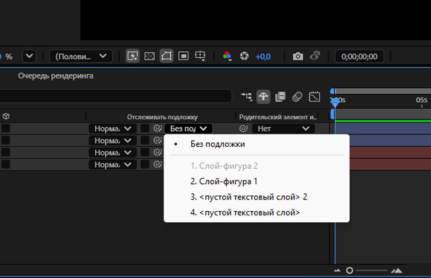
Task: Click the blue current-time indicator handle
Action: coord(335,103)
